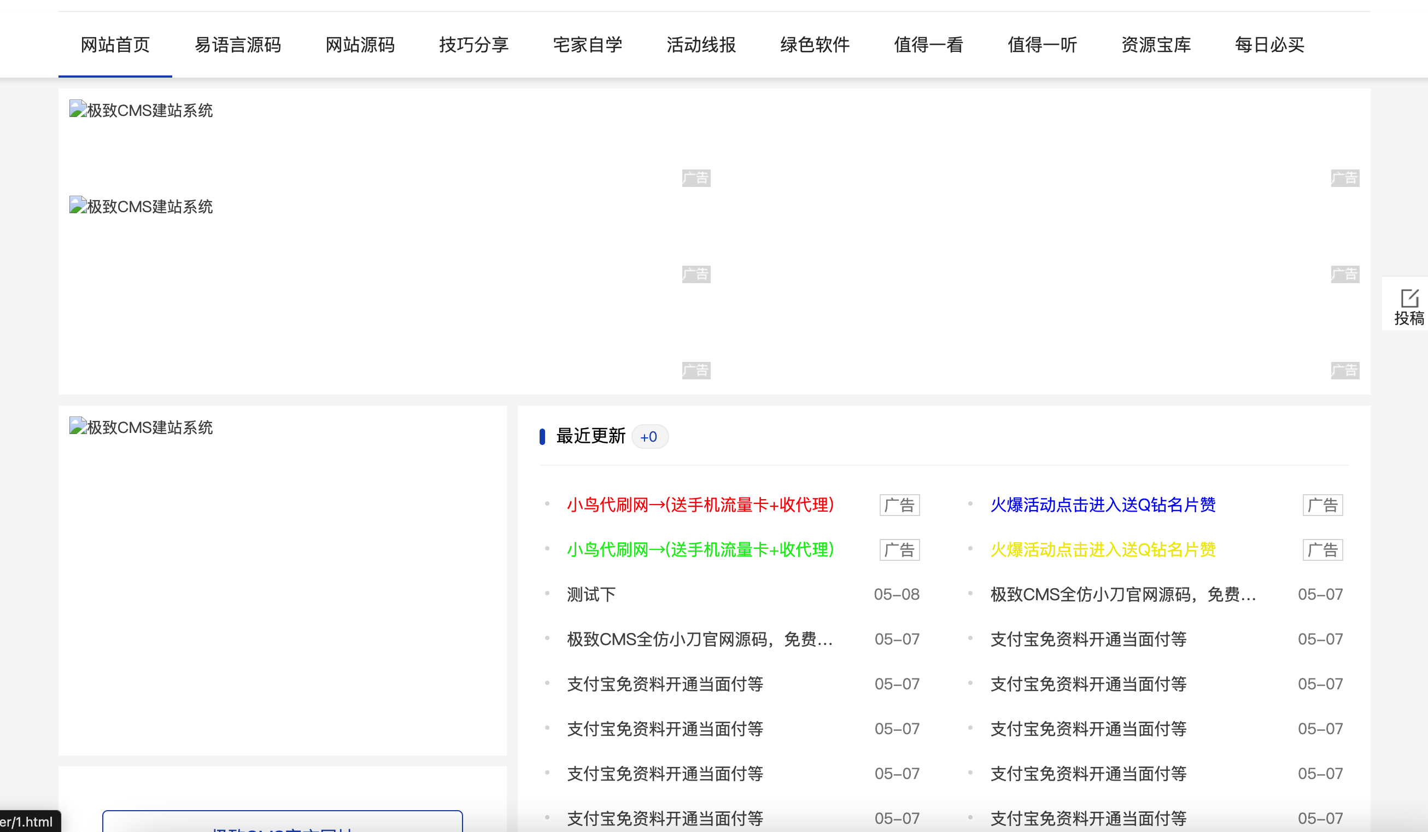Select 值得一看 in the nav bar
This screenshot has height=832, width=1428.
click(x=928, y=45)
